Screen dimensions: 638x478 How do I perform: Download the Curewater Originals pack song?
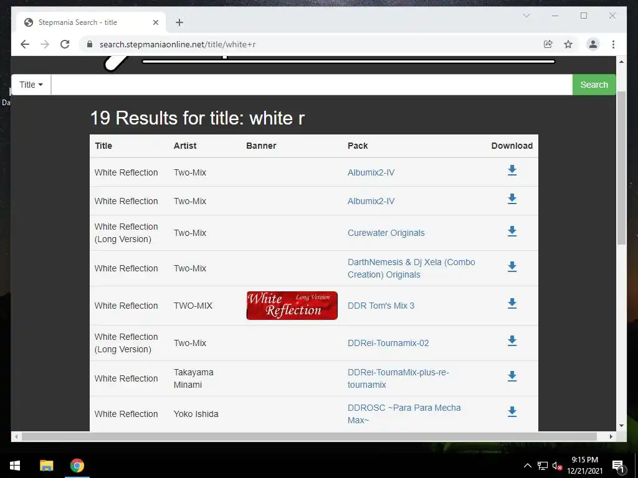(512, 232)
